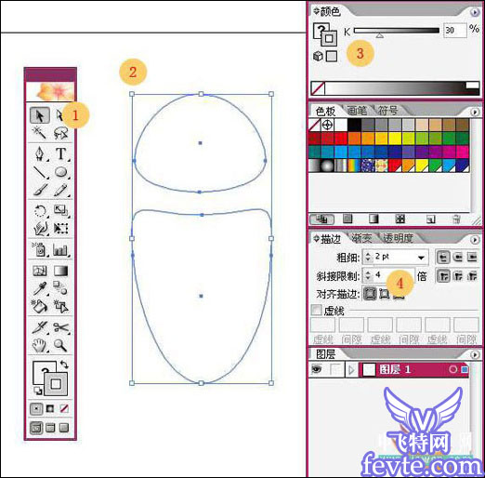
Task: Reset to default fill and stroke
Action: coord(38,391)
